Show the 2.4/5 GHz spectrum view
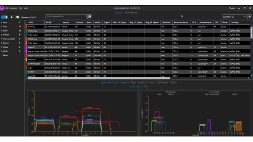253x142 pixels. point(135,87)
